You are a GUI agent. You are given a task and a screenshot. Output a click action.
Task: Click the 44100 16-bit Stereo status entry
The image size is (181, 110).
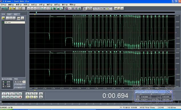pyautogui.click(x=147, y=107)
